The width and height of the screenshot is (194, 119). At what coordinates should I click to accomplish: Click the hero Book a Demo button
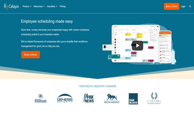(30, 55)
